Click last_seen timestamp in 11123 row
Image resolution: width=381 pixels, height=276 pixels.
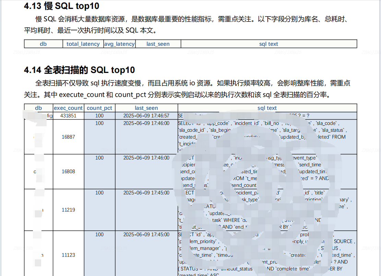click(146, 235)
